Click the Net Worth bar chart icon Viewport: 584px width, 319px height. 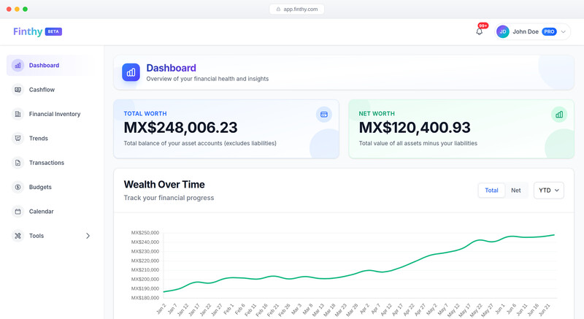click(x=559, y=115)
